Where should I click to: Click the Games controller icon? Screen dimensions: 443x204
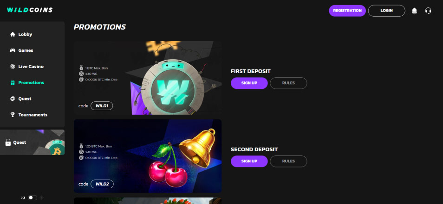[x=13, y=50]
